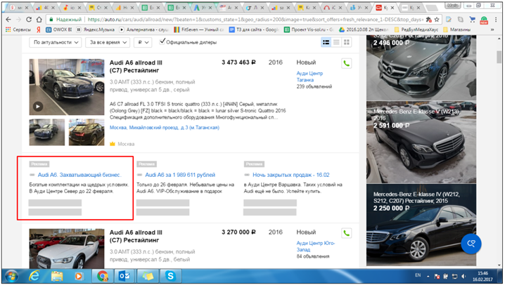Click the green phone icon for Ауди Центр Юго-Запад

[346, 232]
